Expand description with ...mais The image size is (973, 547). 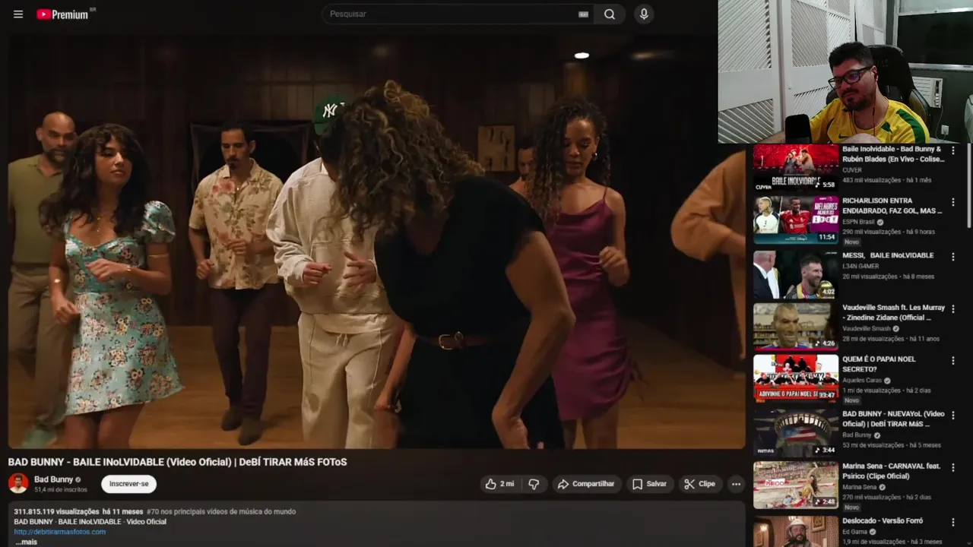click(26, 542)
